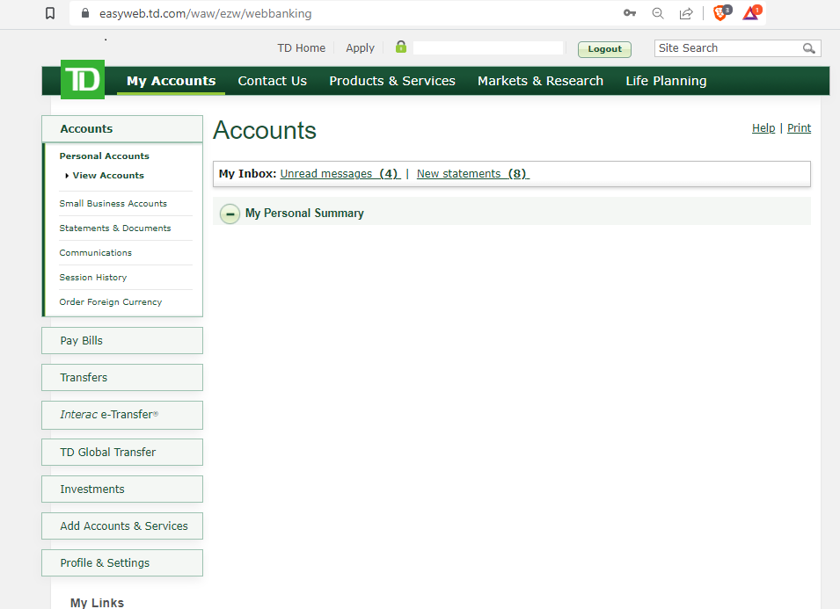The height and width of the screenshot is (609, 840).
Task: Open Markets & Research tab
Action: click(540, 81)
